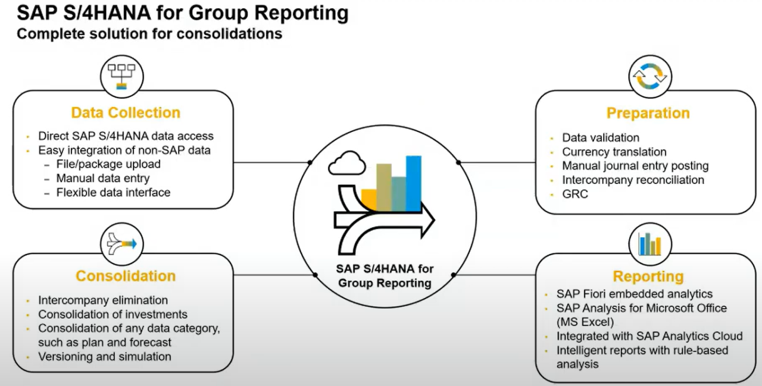Click the short yellow bar in center chart
Image resolution: width=762 pixels, height=386 pixels.
(x=369, y=199)
